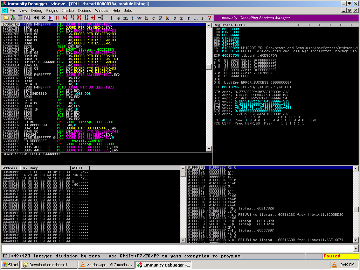The height and width of the screenshot is (270, 360).
Task: Click the VLC cone icon in system tray
Action: click(334, 265)
